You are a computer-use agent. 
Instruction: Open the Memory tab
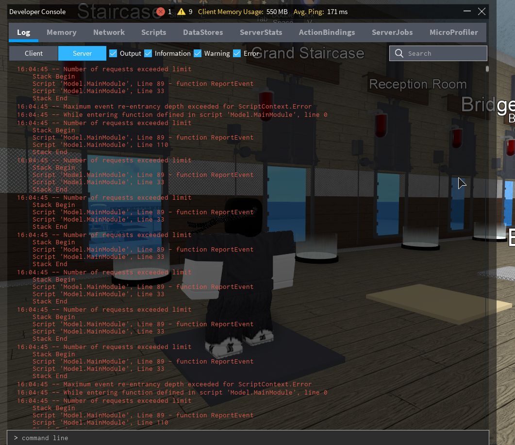[62, 32]
